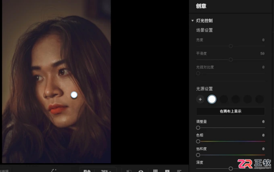274x172 pixels.
Task: Toggle the grid overlay icon in bottom toolbar
Action: (x=156, y=171)
